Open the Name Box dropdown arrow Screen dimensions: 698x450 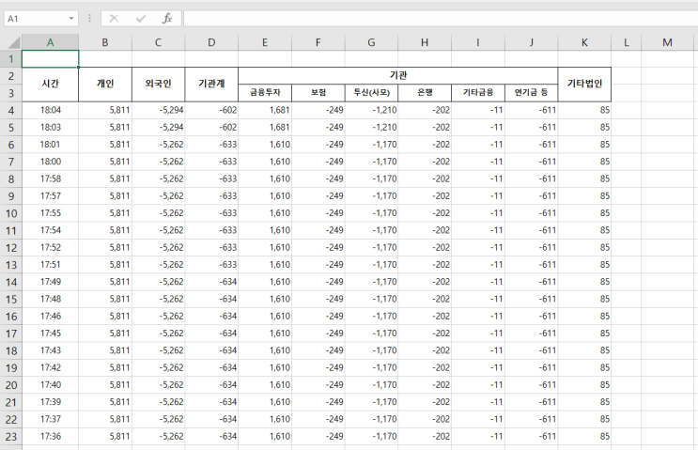click(x=71, y=18)
